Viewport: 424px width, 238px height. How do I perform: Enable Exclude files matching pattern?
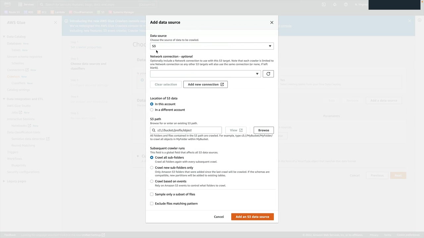point(152,204)
